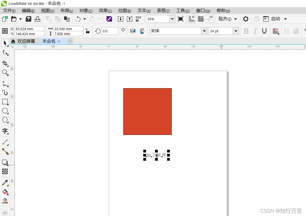Open the zoom level dropdown
Image resolution: width=306 pixels, height=216 pixels.
[x=172, y=19]
